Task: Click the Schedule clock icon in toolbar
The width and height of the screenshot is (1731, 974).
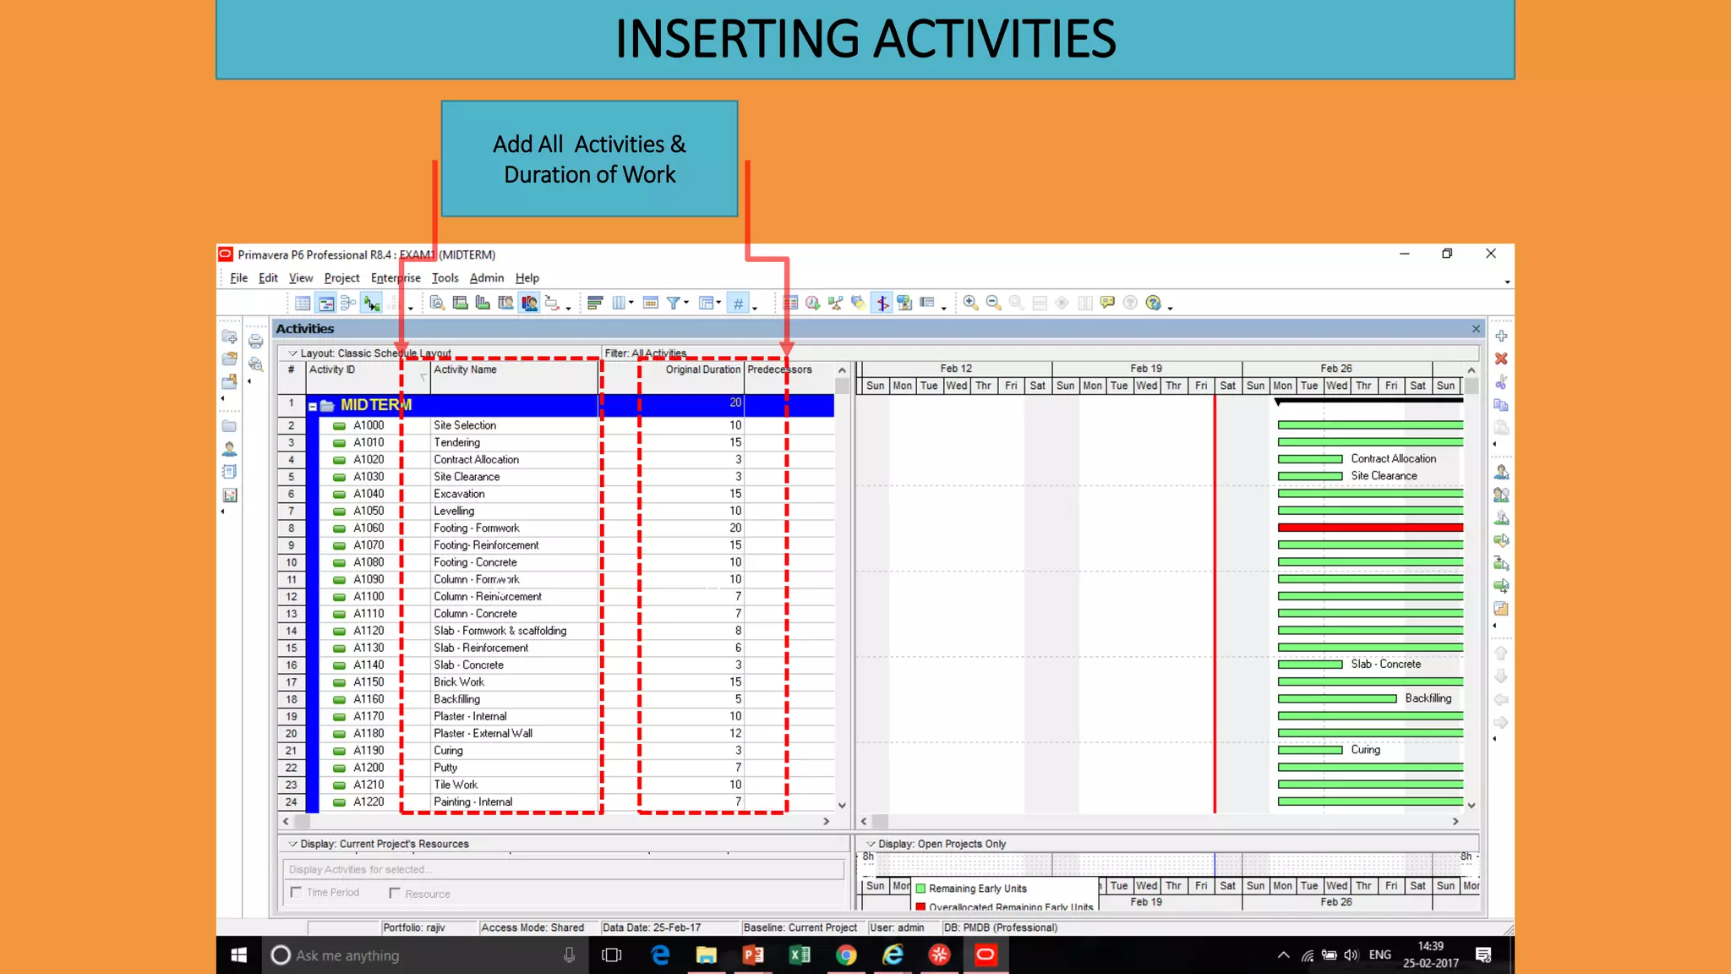Action: [812, 303]
